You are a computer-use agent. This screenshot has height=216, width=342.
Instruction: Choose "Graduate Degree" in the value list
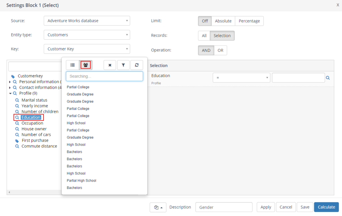click(x=80, y=94)
